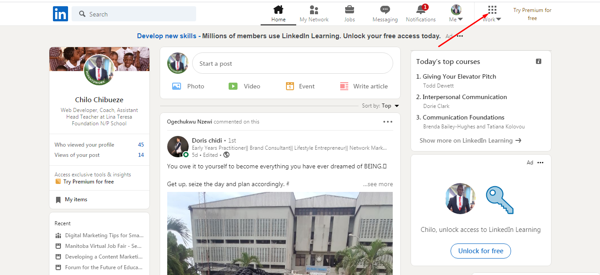This screenshot has width=600, height=275.
Task: Open Interpersonal Communication course
Action: click(465, 97)
